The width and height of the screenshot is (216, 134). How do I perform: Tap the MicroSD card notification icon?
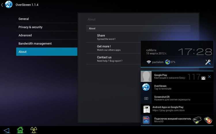pyautogui.click(x=146, y=120)
